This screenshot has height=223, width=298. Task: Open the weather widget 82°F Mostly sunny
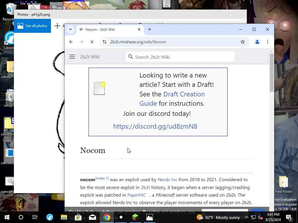[218, 217]
